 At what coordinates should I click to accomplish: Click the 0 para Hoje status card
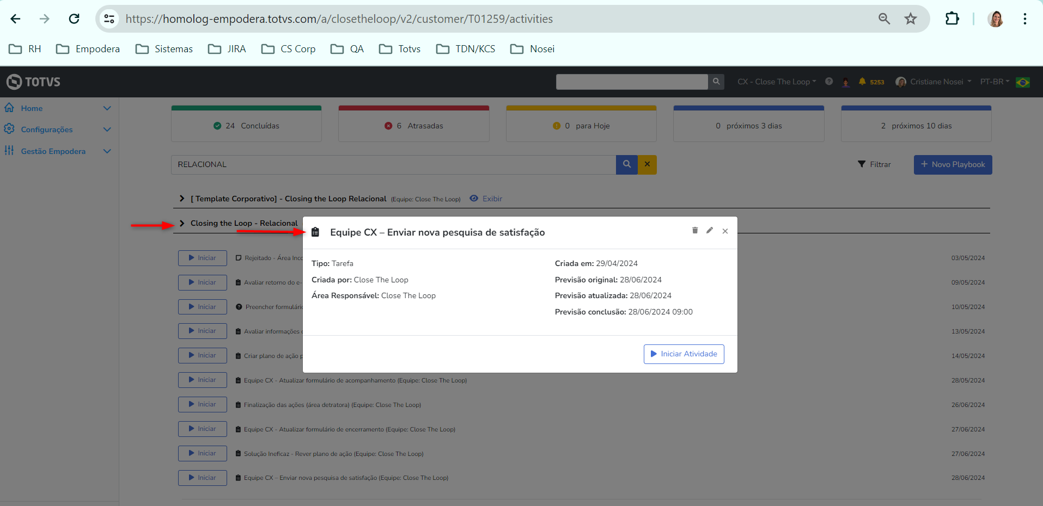[581, 124]
